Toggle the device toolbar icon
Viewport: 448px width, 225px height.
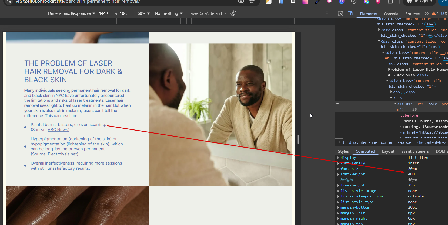pyautogui.click(x=350, y=13)
